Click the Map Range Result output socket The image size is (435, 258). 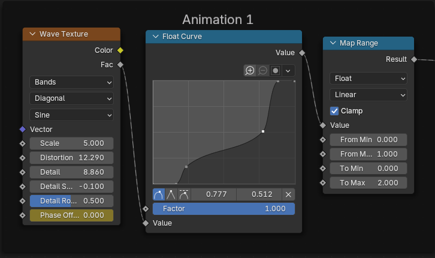coord(413,59)
